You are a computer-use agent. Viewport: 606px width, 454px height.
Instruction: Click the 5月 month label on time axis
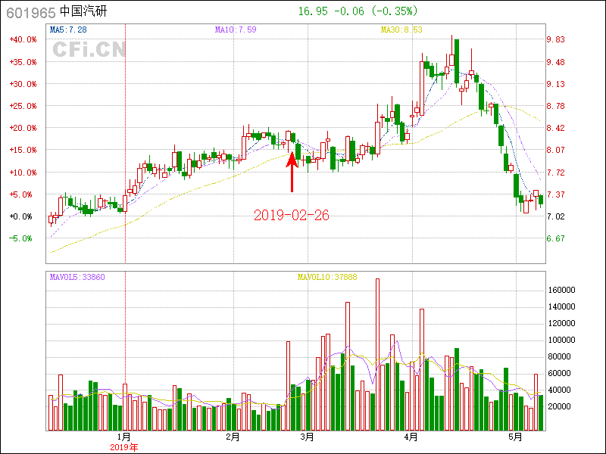pos(516,437)
